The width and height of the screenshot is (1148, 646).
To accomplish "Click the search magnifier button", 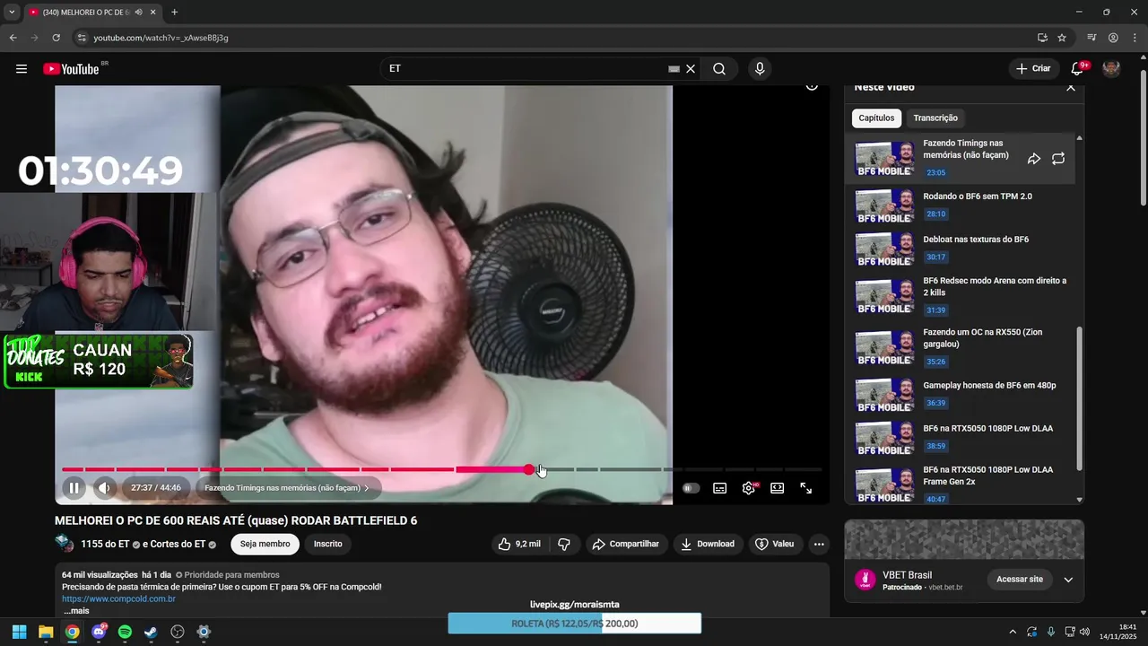I will pos(719,69).
